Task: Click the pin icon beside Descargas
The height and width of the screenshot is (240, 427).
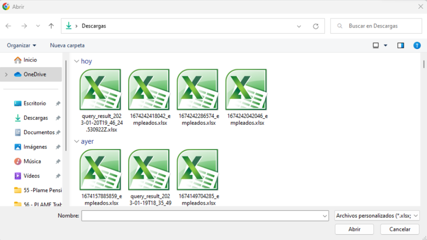Action: click(x=58, y=118)
